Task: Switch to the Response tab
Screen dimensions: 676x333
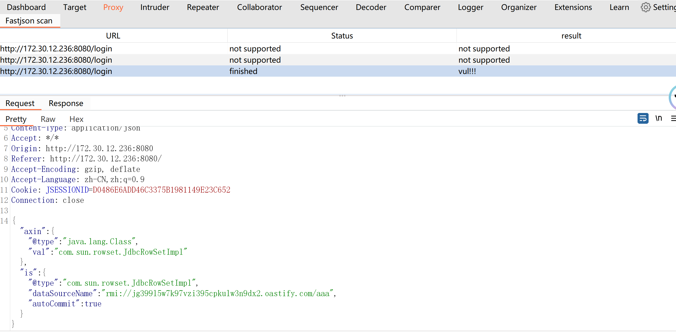Action: [66, 103]
